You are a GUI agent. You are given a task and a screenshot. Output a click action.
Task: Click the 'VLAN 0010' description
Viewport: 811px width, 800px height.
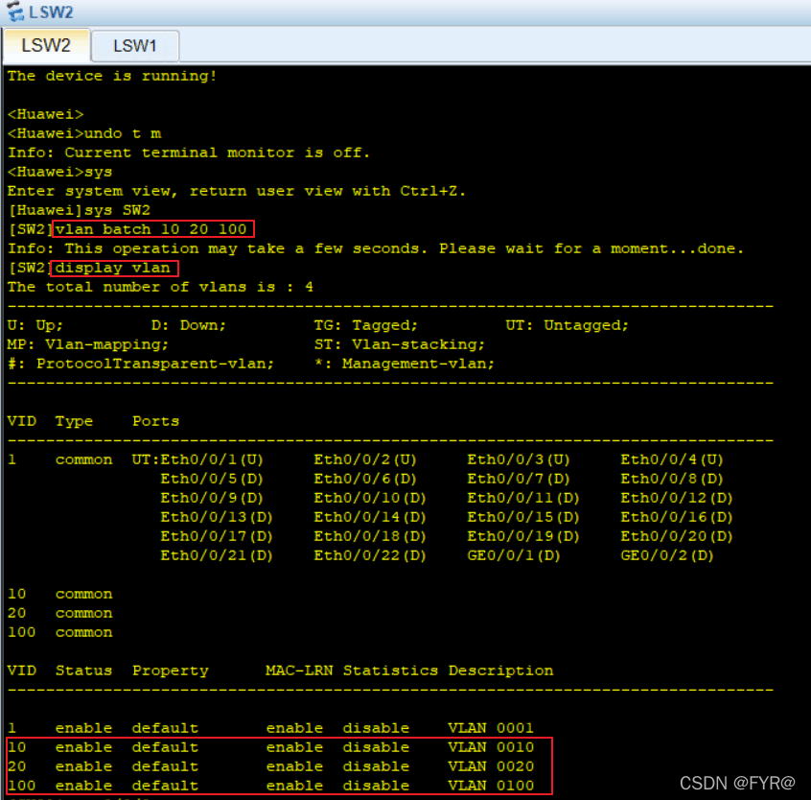(491, 747)
